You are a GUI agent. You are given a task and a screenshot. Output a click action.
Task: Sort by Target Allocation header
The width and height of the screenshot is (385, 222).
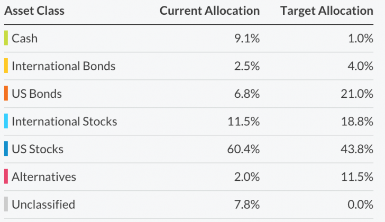[x=326, y=11]
